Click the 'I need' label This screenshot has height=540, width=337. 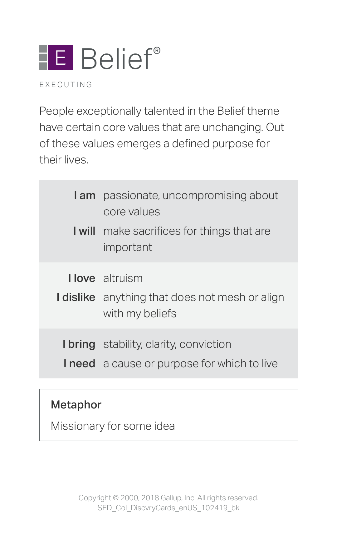(79, 363)
